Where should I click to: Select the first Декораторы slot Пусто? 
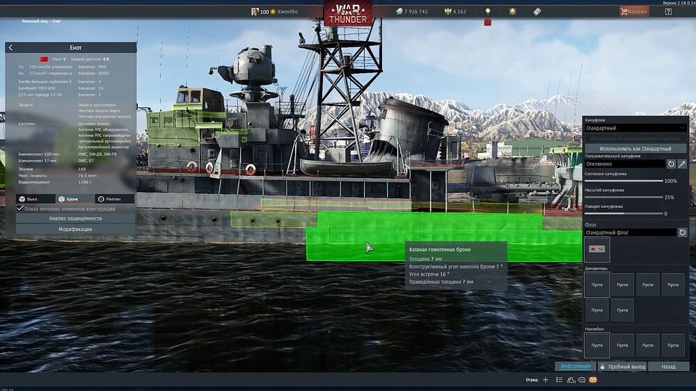tap(597, 285)
